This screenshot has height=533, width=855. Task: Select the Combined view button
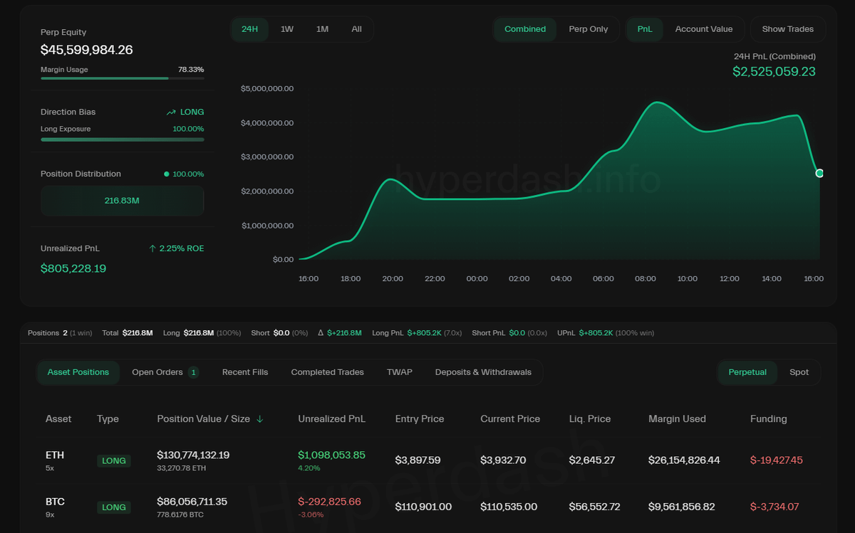[525, 29]
